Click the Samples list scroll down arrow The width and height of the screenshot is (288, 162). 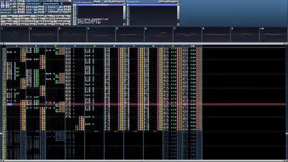178,24
